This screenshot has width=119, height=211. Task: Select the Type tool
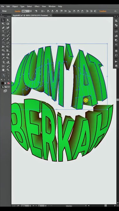click(x=3, y=31)
